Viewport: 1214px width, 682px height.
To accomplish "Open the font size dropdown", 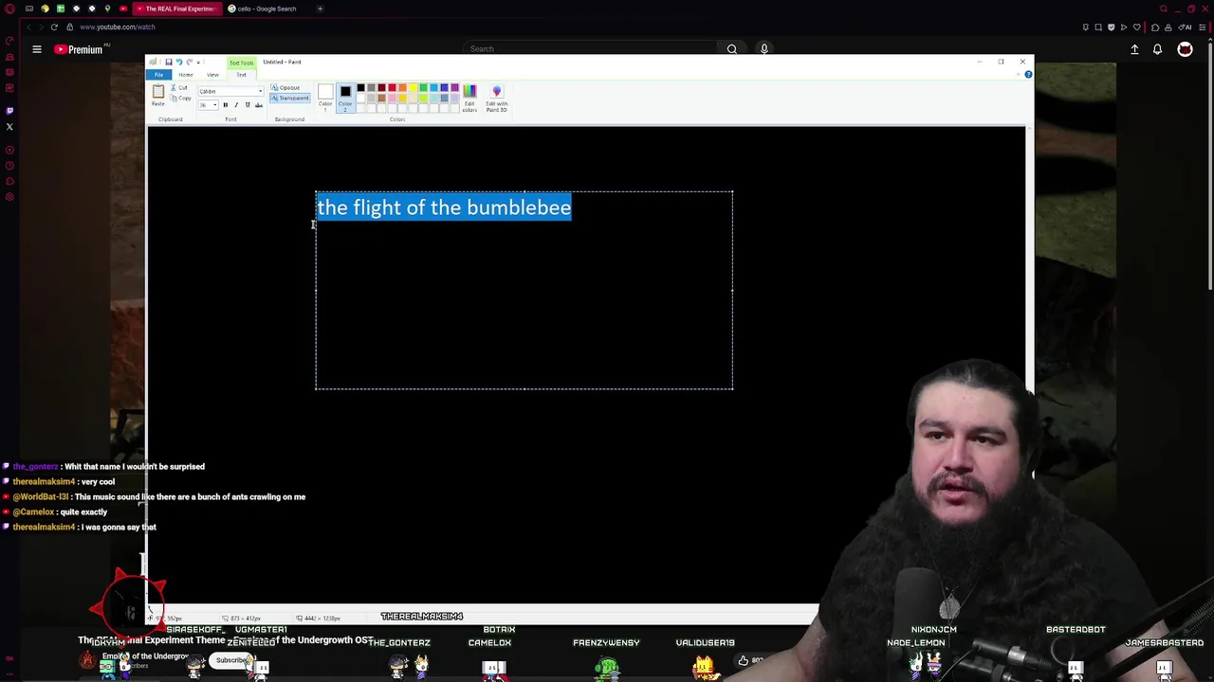I will pos(215,105).
